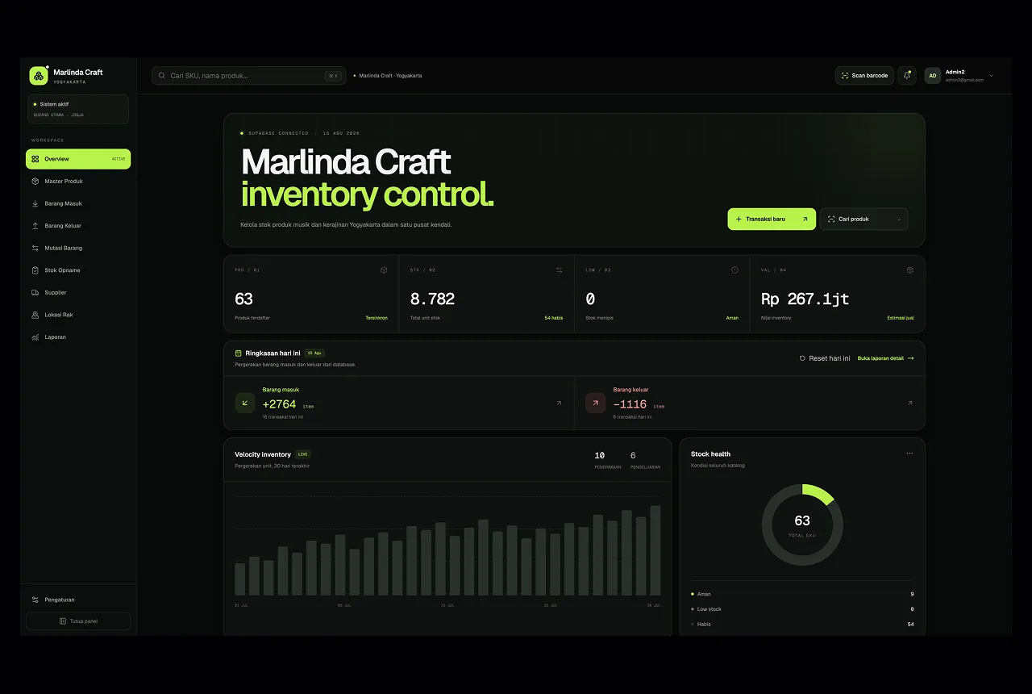This screenshot has width=1032, height=694.
Task: Click the truck icon beside Supplier
Action: [35, 293]
